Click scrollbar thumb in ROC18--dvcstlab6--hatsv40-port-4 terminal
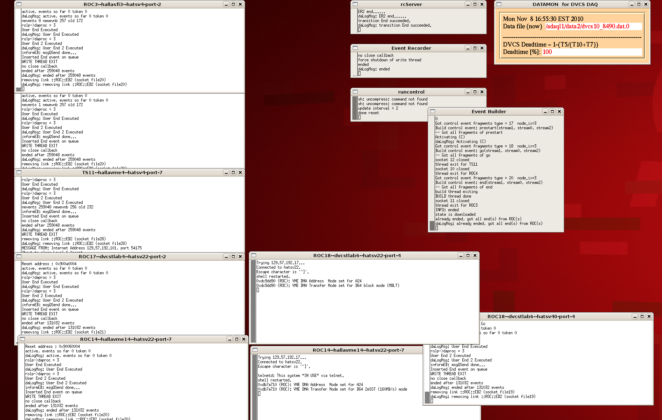Viewport: 662px width, 420px height. (x=427, y=397)
